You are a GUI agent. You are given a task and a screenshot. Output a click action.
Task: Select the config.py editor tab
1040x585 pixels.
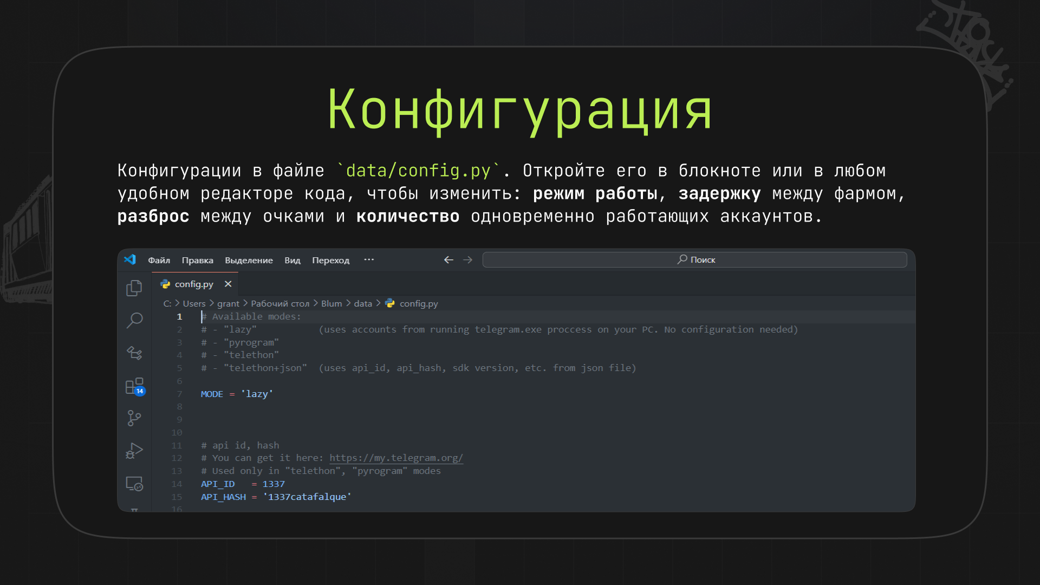pyautogui.click(x=194, y=284)
